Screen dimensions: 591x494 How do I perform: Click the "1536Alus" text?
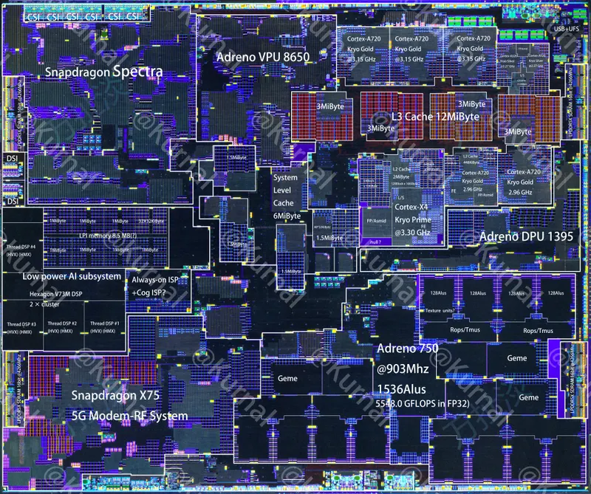[401, 389]
